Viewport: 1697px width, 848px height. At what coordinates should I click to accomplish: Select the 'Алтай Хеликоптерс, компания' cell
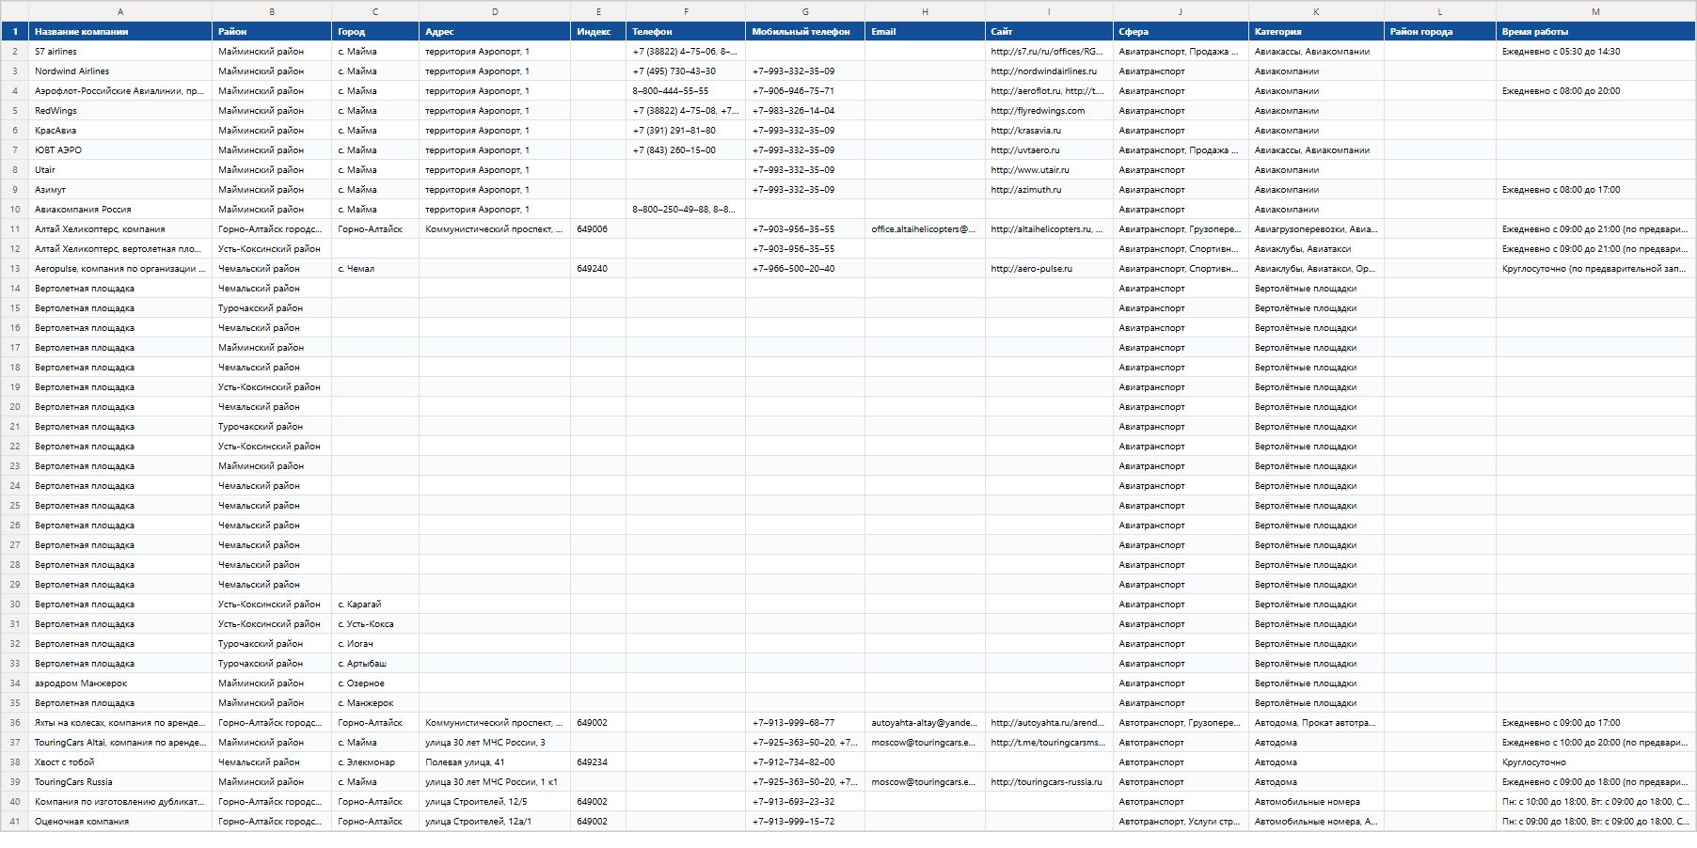[x=120, y=229]
